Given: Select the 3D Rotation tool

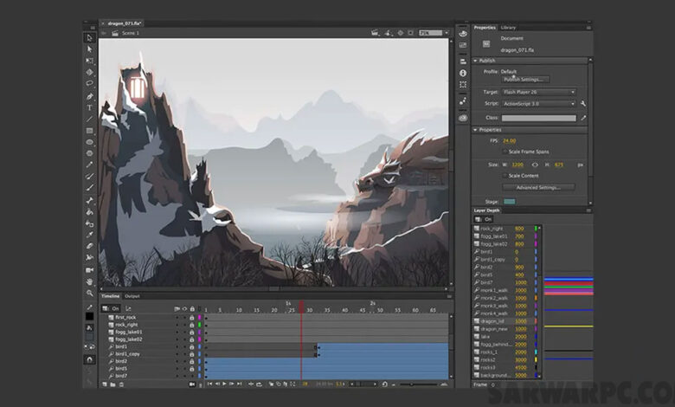Looking at the screenshot, I should (89, 73).
